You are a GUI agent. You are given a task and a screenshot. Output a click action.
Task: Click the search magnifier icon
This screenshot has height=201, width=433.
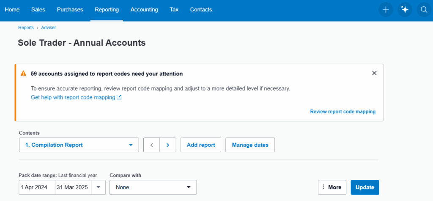tap(424, 10)
